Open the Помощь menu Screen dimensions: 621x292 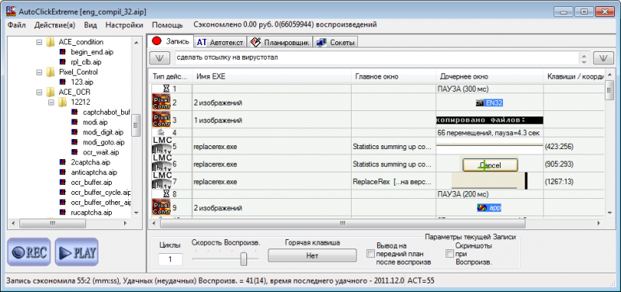click(168, 25)
